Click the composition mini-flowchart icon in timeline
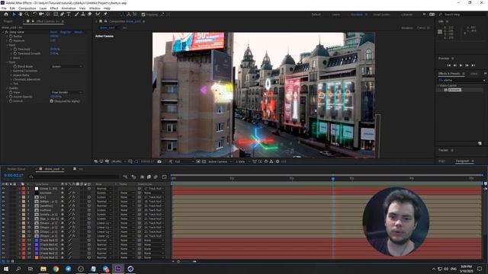The height and width of the screenshot is (274, 488). coord(125,177)
